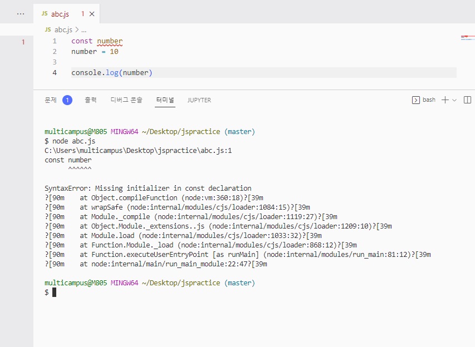Screen dimensions: 475x347
Task: Click the console.log(number) code line
Action: 112,73
